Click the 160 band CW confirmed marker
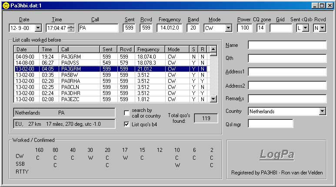Viewport: 336px width, 187px height. 38,158
